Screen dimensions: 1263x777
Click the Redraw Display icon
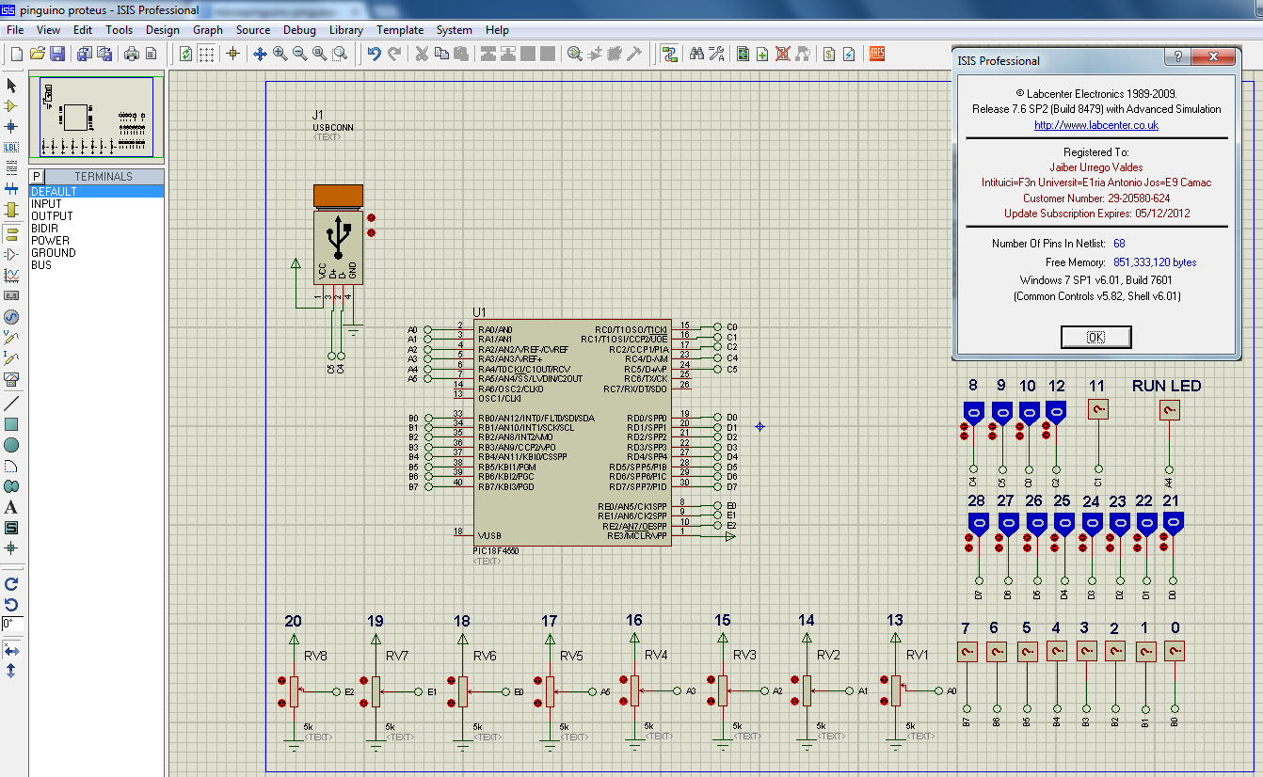pyautogui.click(x=186, y=54)
